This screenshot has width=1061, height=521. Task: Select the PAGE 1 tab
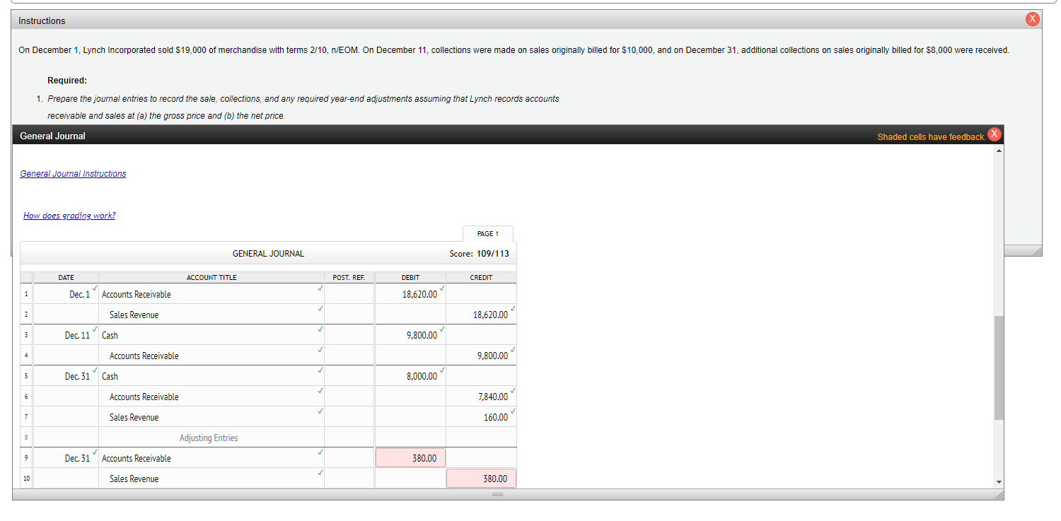click(488, 233)
